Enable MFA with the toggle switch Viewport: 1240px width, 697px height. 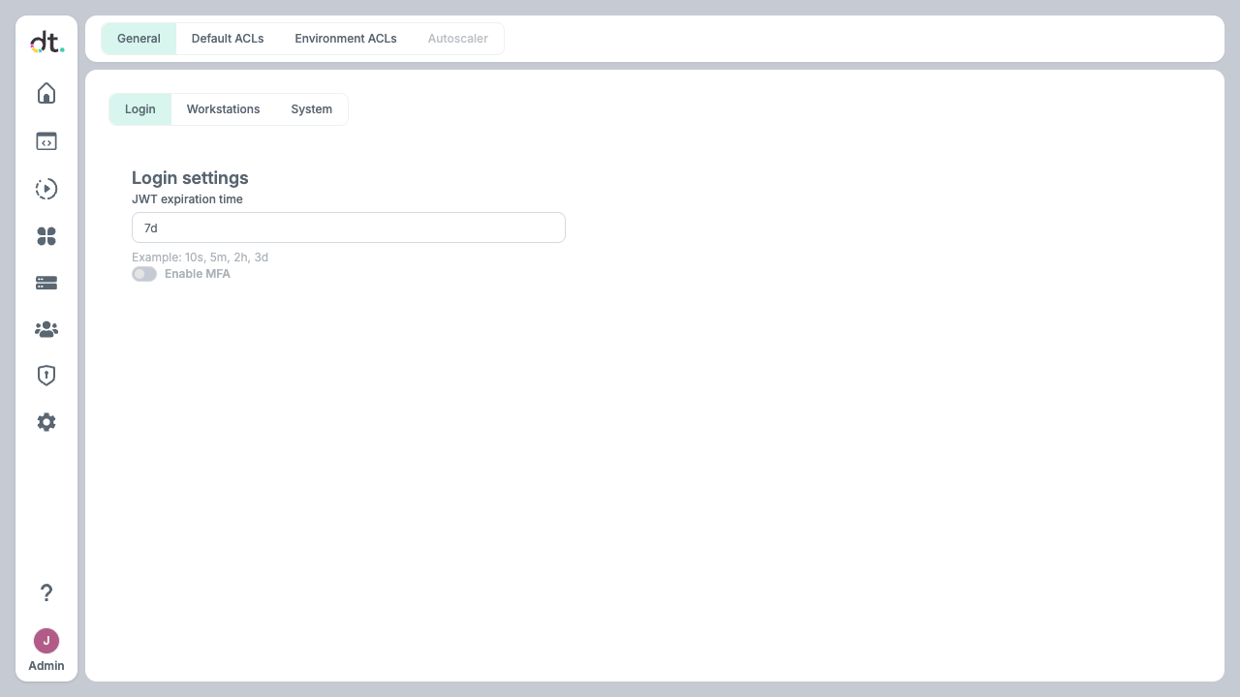coord(143,274)
